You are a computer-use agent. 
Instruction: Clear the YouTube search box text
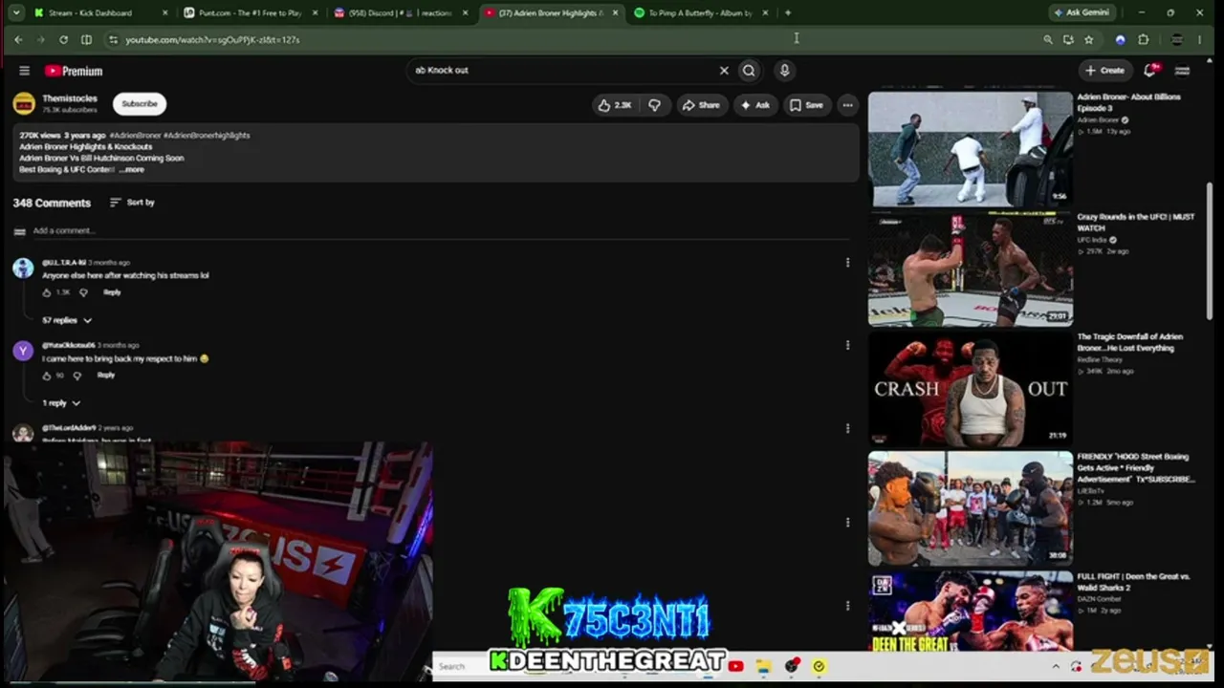point(724,70)
